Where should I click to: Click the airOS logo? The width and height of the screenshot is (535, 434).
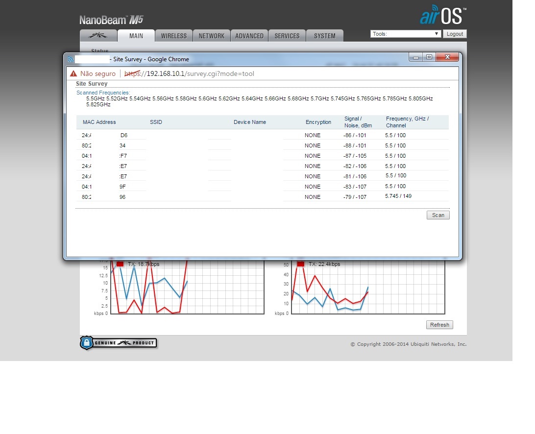point(443,15)
